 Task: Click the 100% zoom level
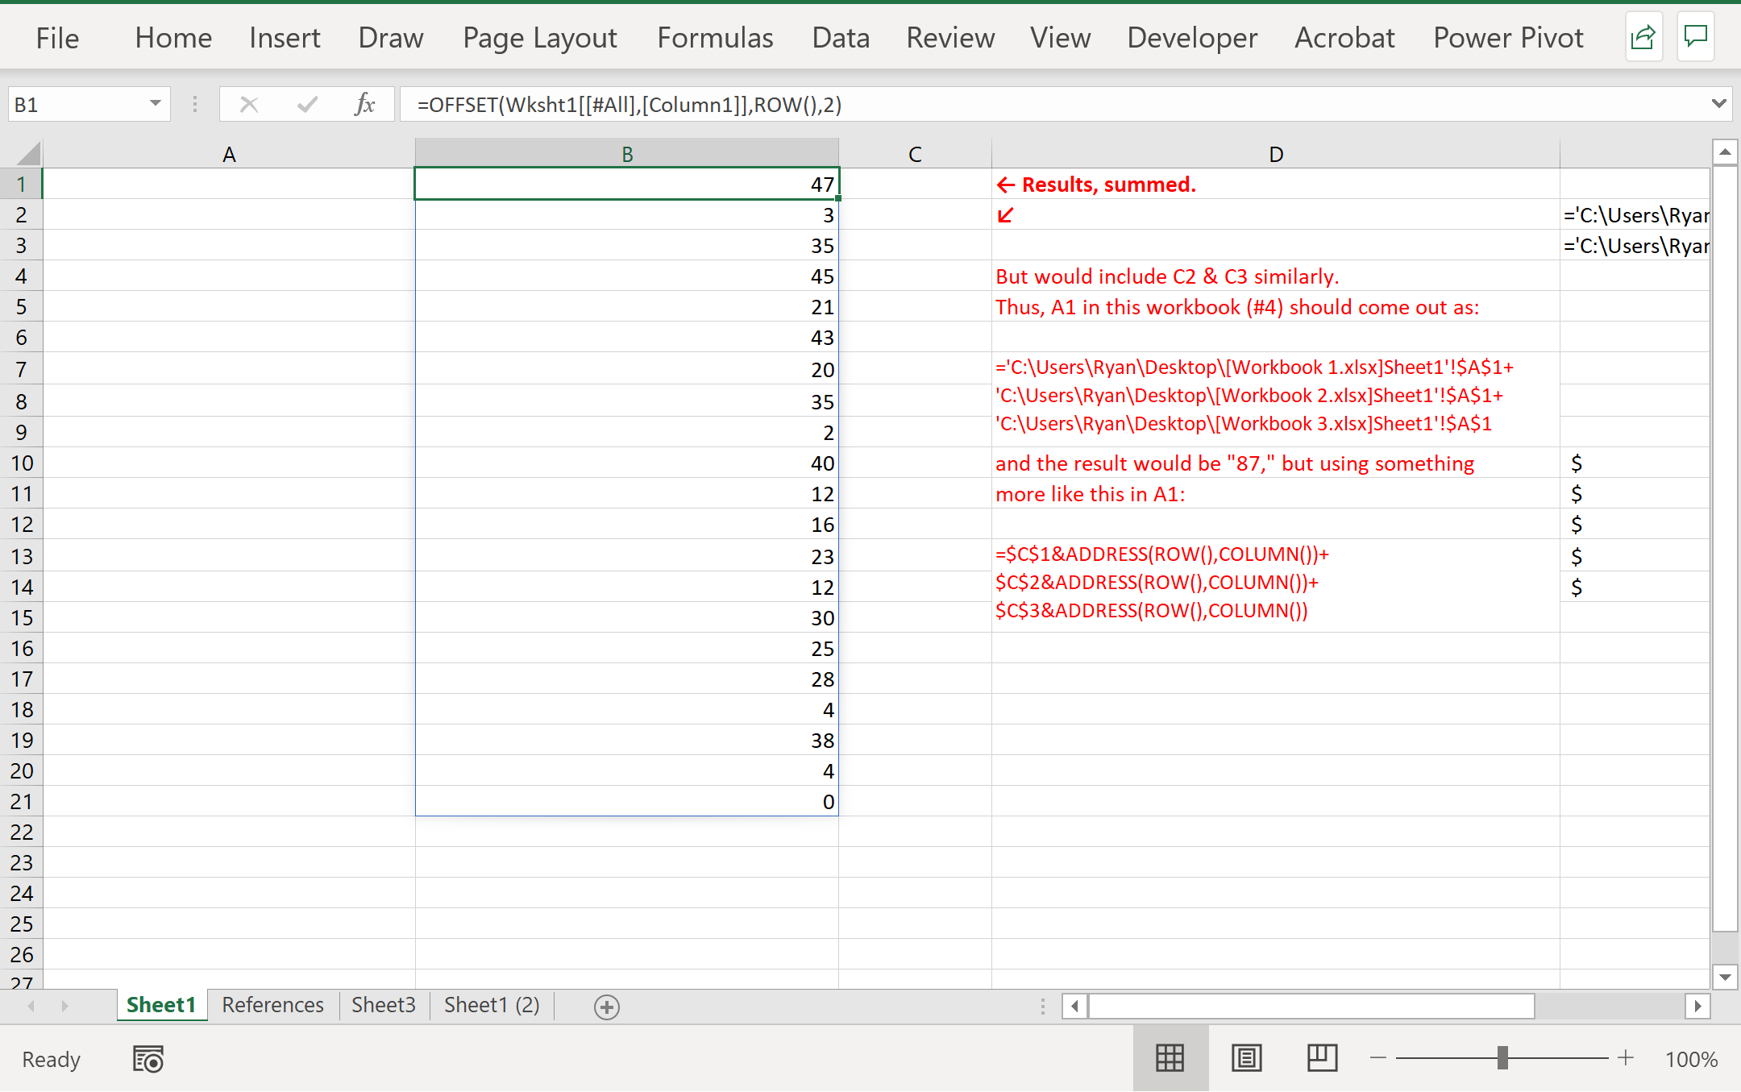[x=1691, y=1059]
